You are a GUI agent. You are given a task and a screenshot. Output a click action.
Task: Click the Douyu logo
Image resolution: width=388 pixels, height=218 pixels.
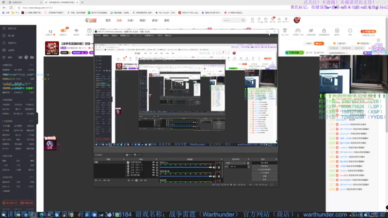pyautogui.click(x=91, y=20)
